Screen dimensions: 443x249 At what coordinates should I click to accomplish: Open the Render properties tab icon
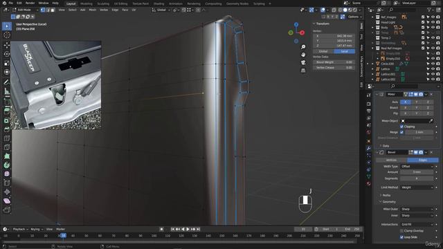369,104
